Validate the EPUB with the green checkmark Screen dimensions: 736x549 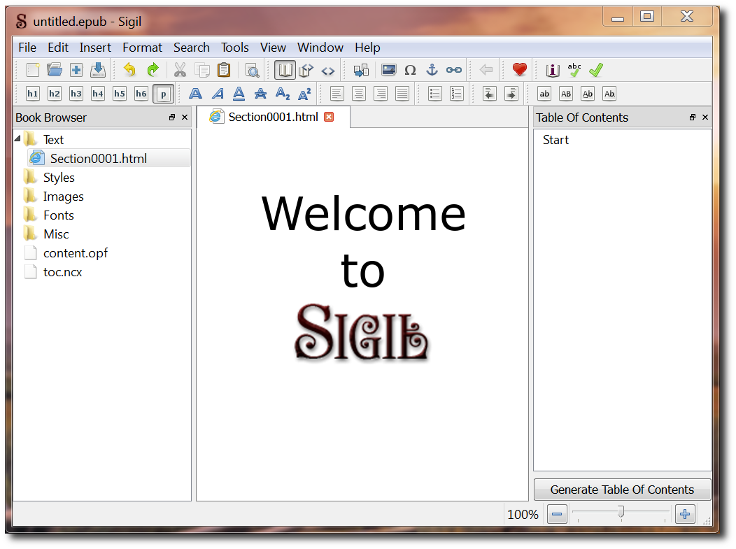[596, 70]
